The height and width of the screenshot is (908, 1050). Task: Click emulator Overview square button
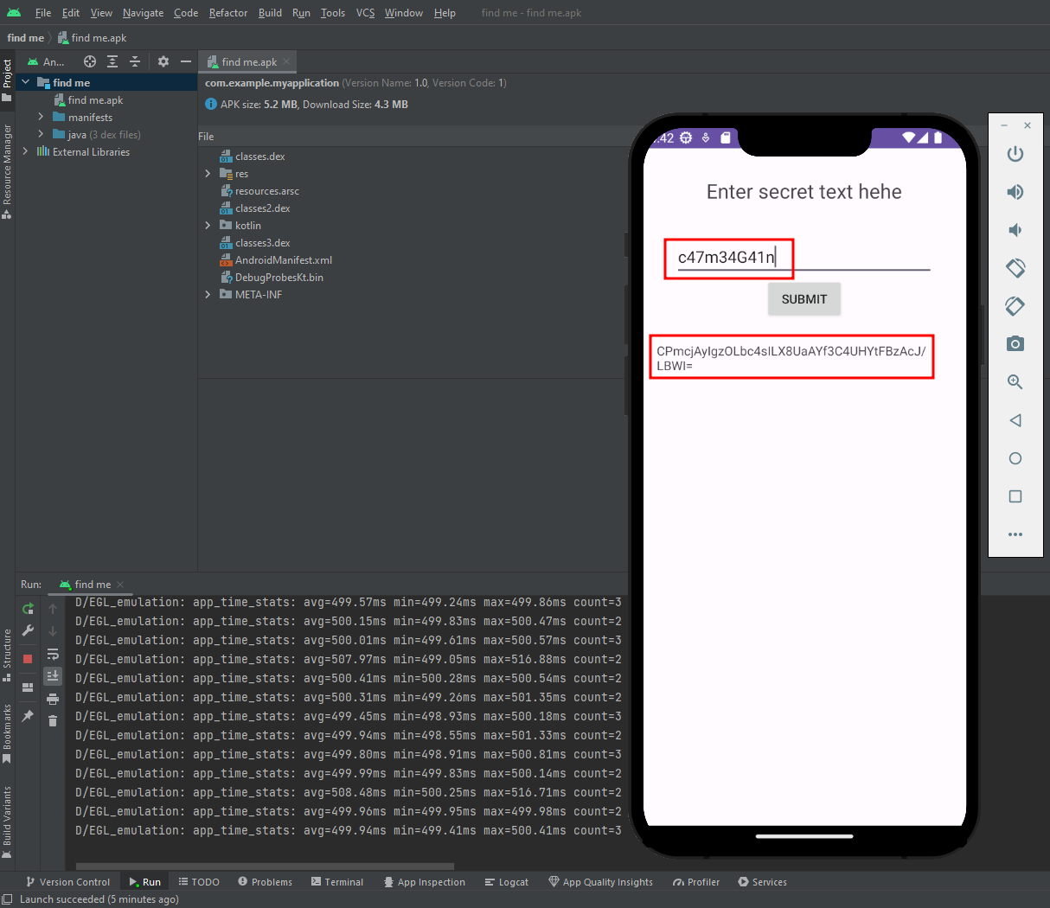click(x=1015, y=496)
